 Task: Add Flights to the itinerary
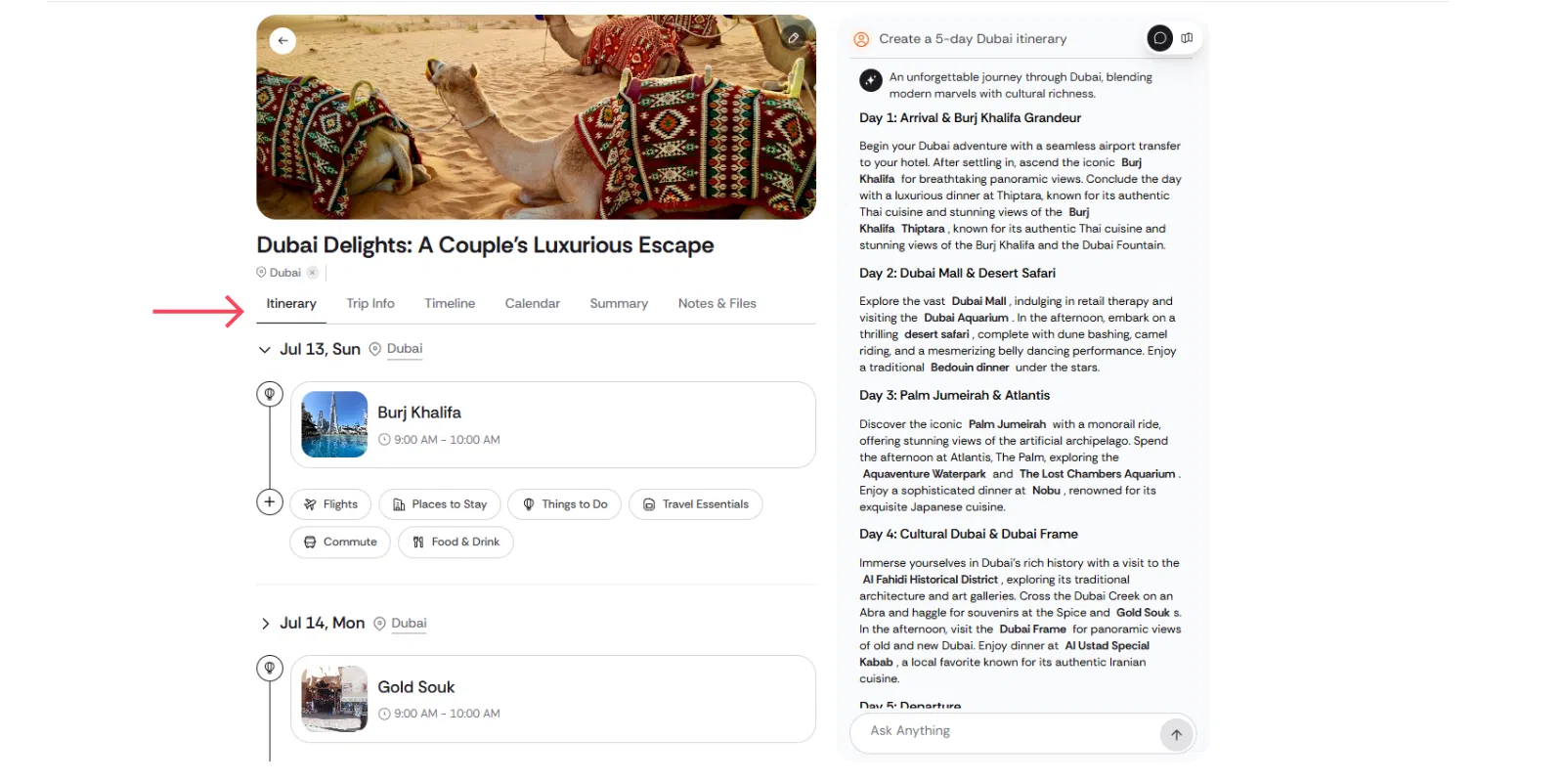pyautogui.click(x=330, y=504)
